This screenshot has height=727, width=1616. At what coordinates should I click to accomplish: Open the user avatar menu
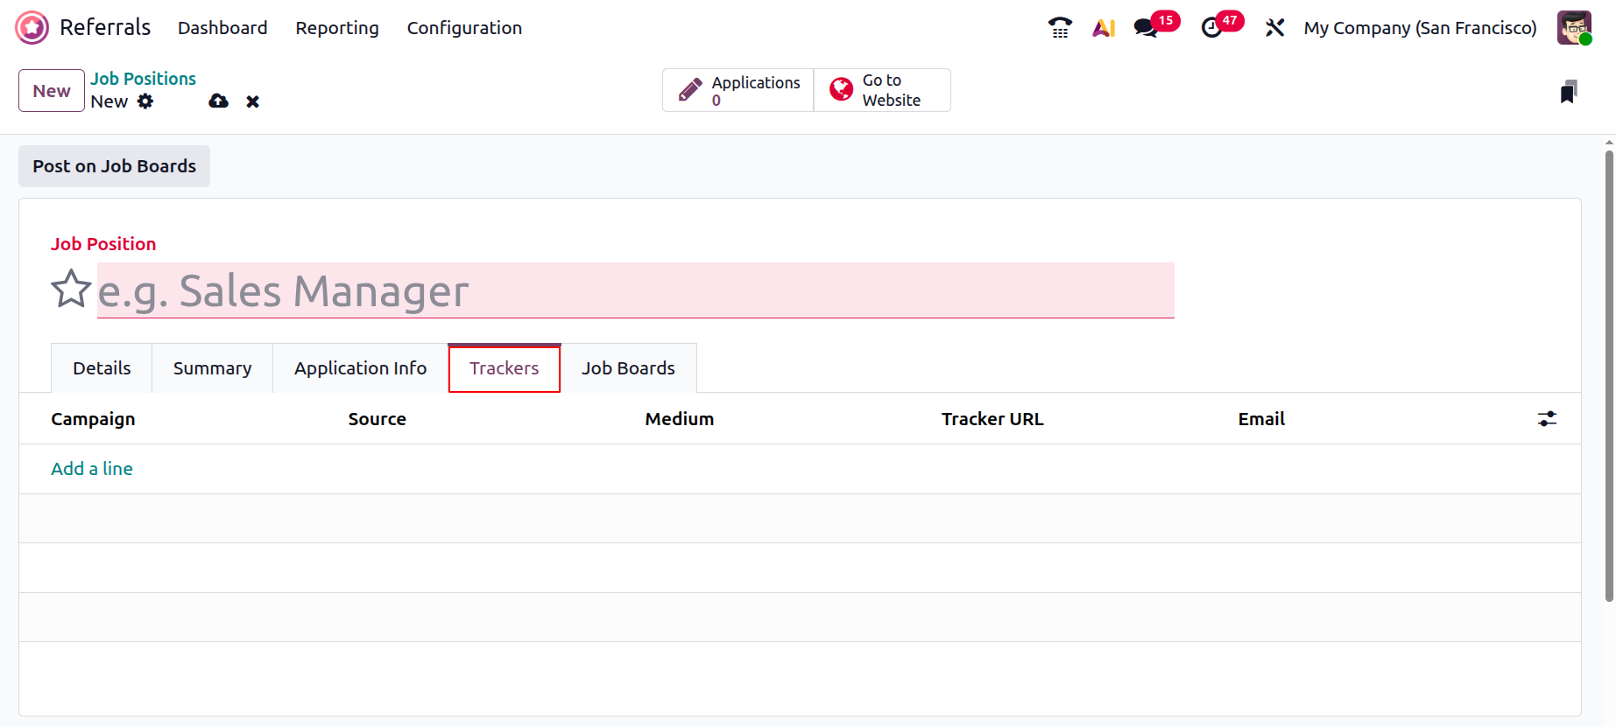(x=1574, y=28)
